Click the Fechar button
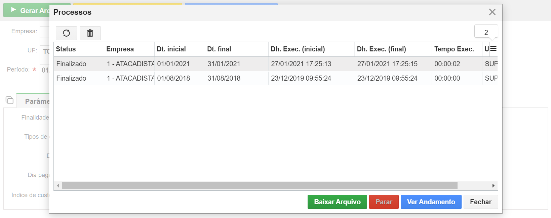This screenshot has height=218, width=551. 480,202
